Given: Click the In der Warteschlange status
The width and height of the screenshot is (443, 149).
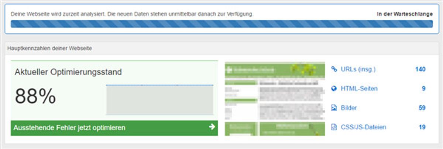Looking at the screenshot, I should pyautogui.click(x=405, y=14).
